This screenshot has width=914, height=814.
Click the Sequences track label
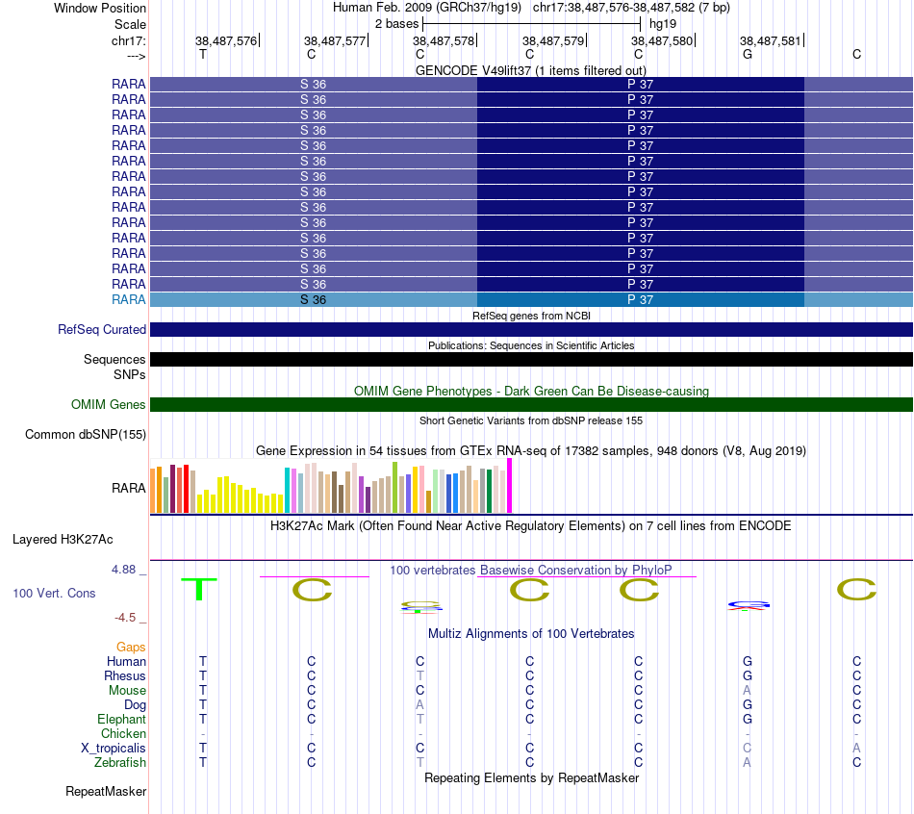[x=114, y=359]
